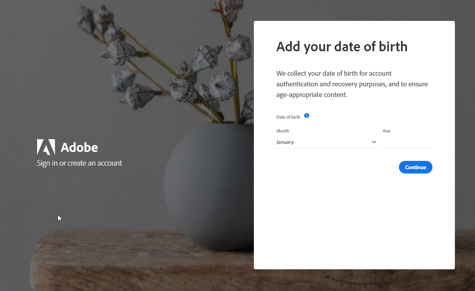The image size is (475, 291).
Task: Click the date of birth info icon
Action: pos(307,116)
